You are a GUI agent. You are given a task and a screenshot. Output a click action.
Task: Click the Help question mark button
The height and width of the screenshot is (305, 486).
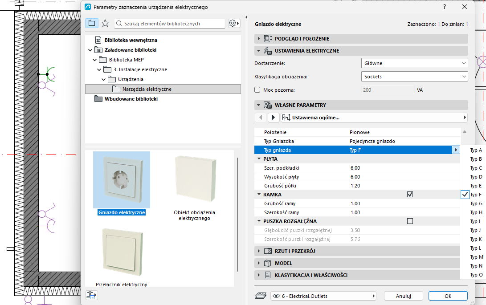(445, 7)
